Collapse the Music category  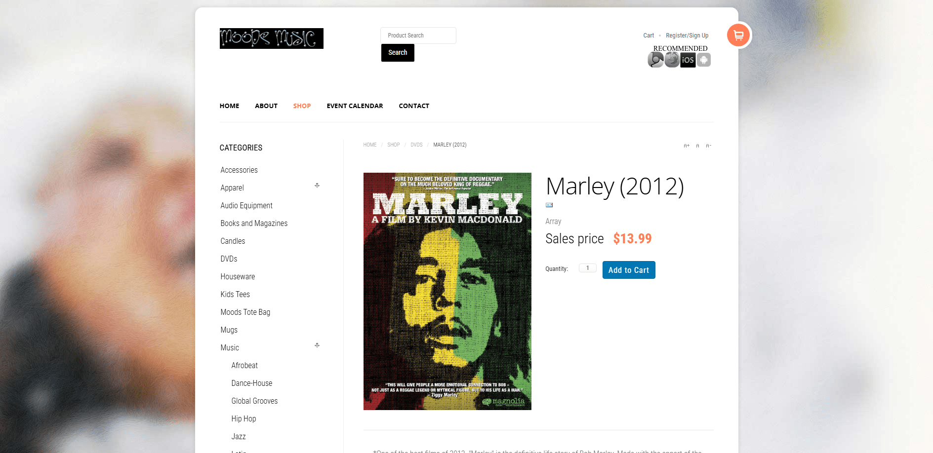click(x=317, y=345)
